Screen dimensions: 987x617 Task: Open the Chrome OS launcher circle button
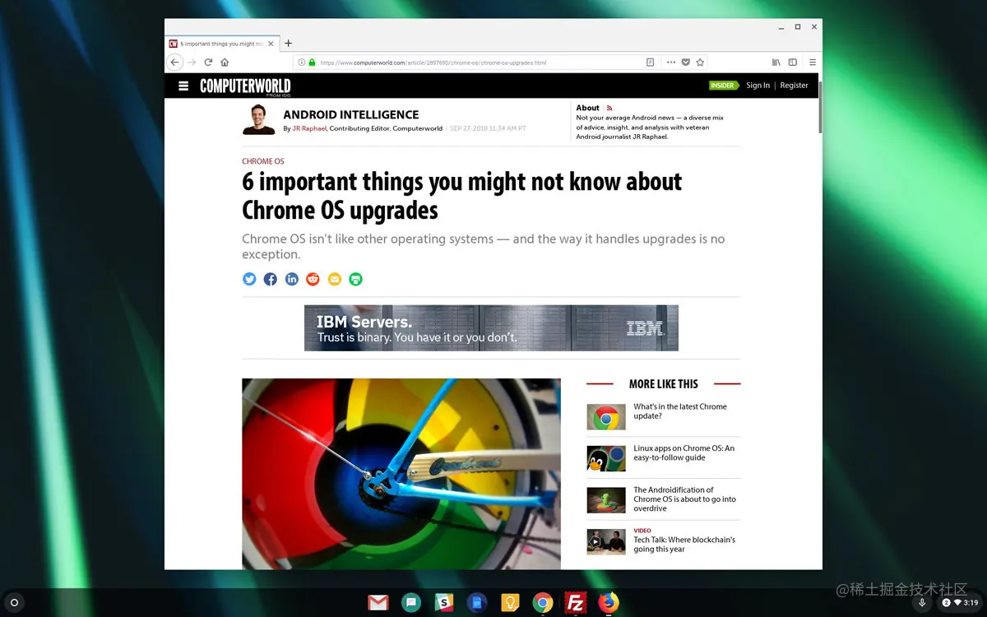coord(14,603)
